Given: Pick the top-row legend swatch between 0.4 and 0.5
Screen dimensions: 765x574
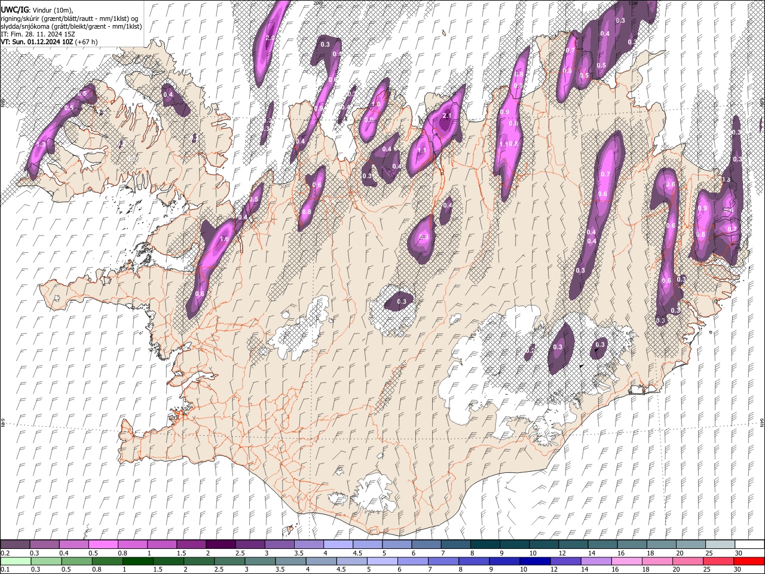Looking at the screenshot, I should click(74, 544).
